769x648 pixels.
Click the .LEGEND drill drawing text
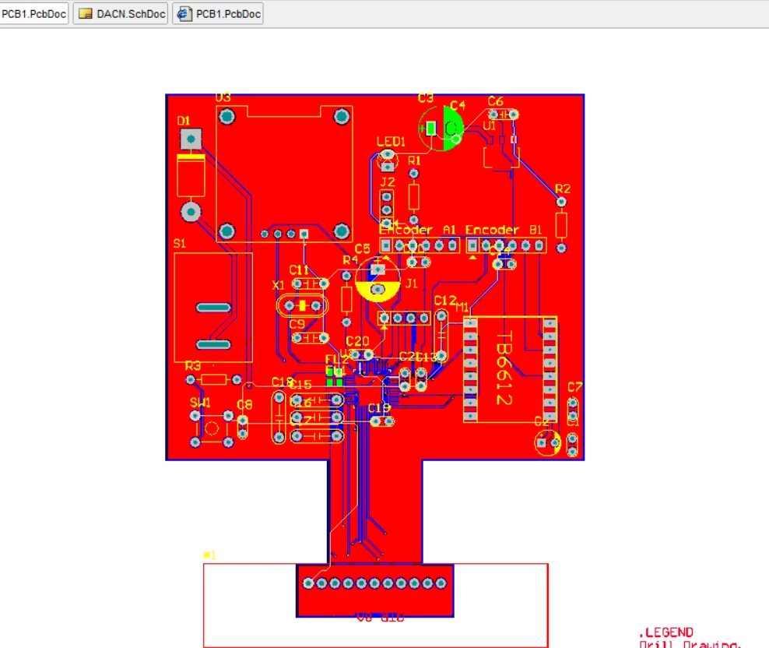click(x=666, y=632)
